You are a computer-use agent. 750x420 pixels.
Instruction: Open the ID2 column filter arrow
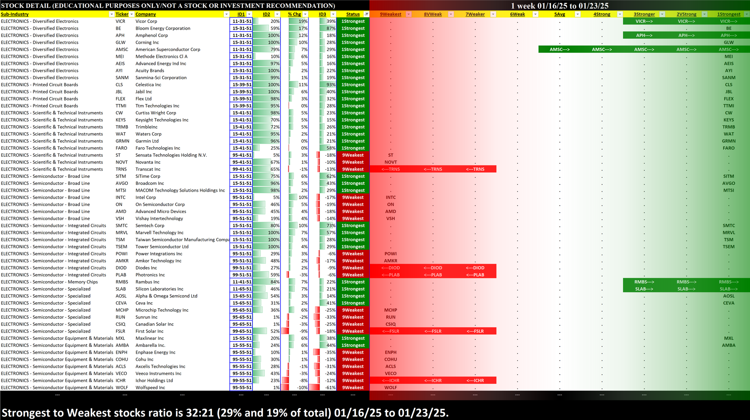[277, 14]
